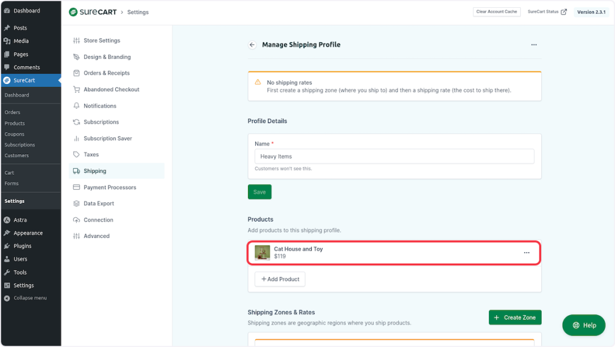Click the Taxes tag icon
Screen dimensions: 615x347
[x=76, y=155]
